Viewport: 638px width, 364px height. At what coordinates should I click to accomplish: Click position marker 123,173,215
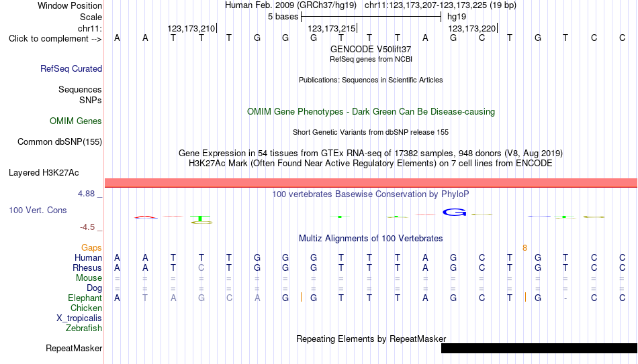332,28
